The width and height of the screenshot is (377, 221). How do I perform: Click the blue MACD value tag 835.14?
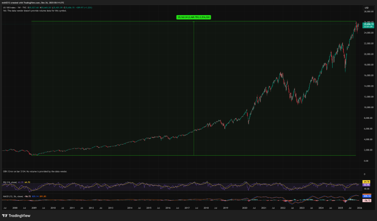pos(367,196)
